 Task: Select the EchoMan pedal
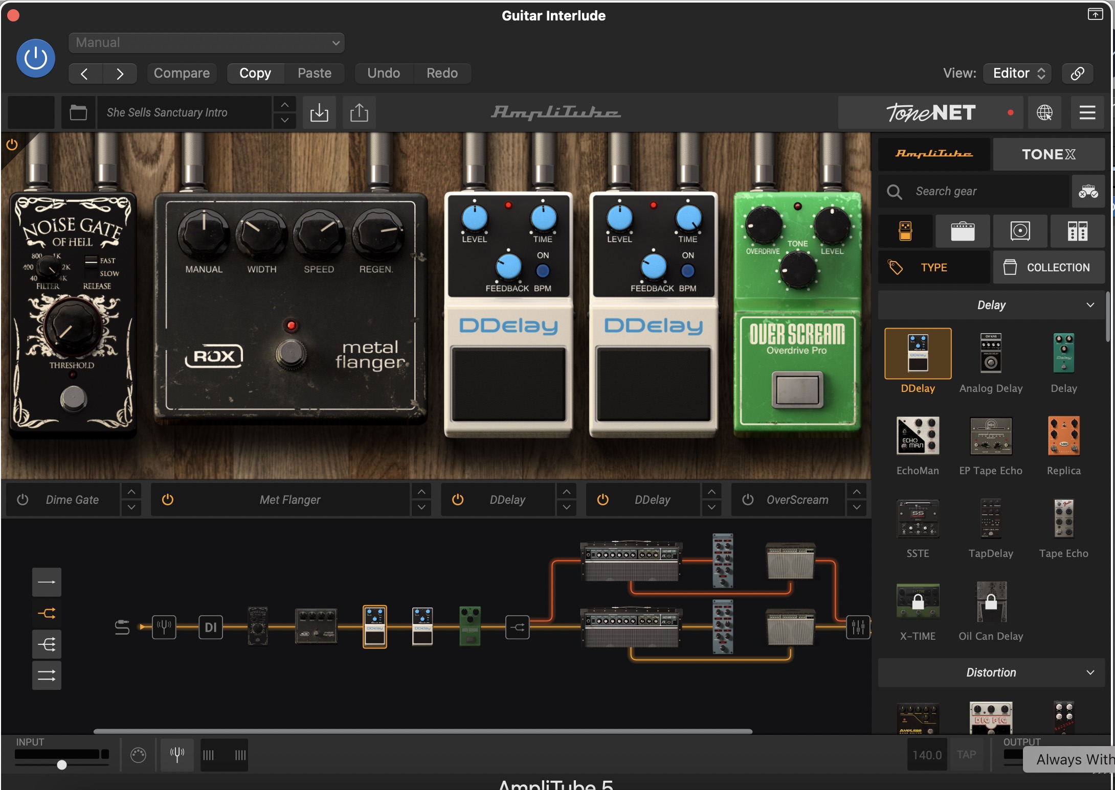(x=918, y=436)
